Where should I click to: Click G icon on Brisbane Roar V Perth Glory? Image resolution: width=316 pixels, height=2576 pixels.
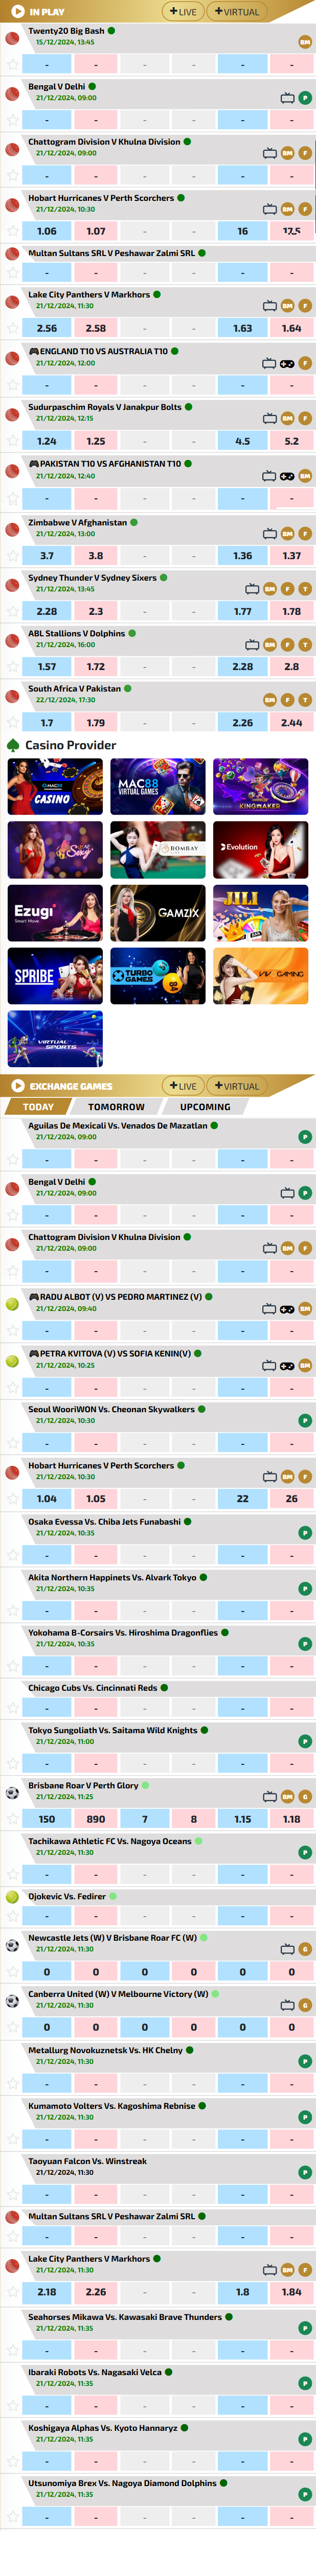[x=305, y=1796]
